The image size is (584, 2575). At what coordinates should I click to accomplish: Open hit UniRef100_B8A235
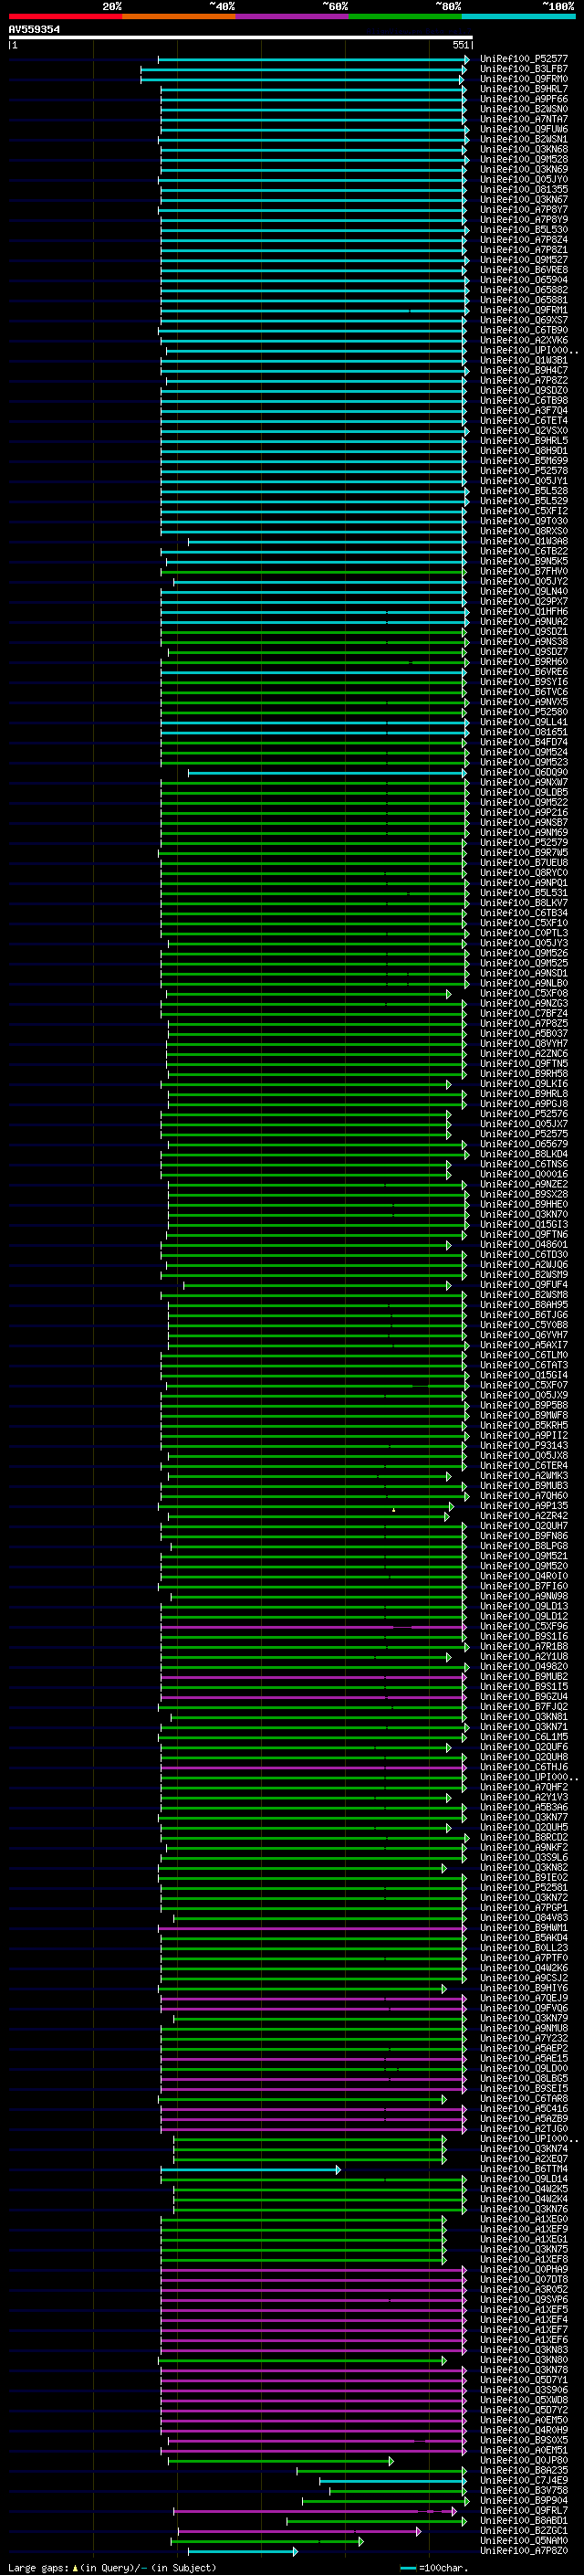click(x=524, y=2470)
